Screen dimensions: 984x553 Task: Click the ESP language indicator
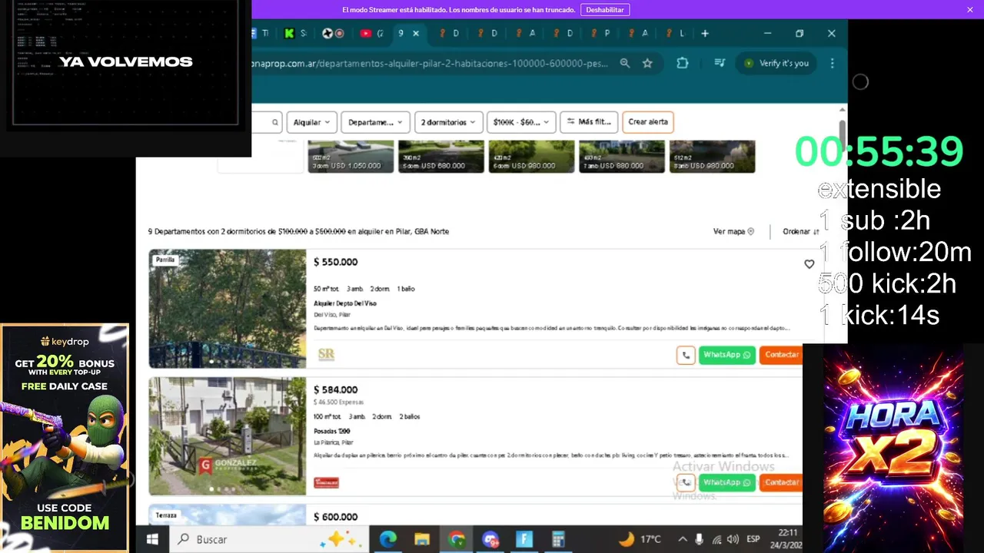(753, 539)
